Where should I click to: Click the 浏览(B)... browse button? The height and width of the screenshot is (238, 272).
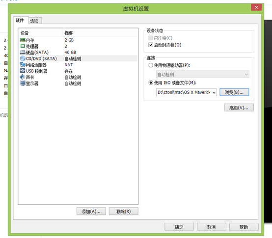pyautogui.click(x=234, y=92)
